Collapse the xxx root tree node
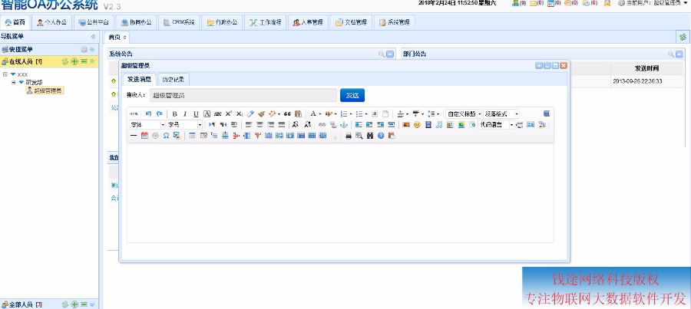Screen dimensions: 691x309 [5, 74]
